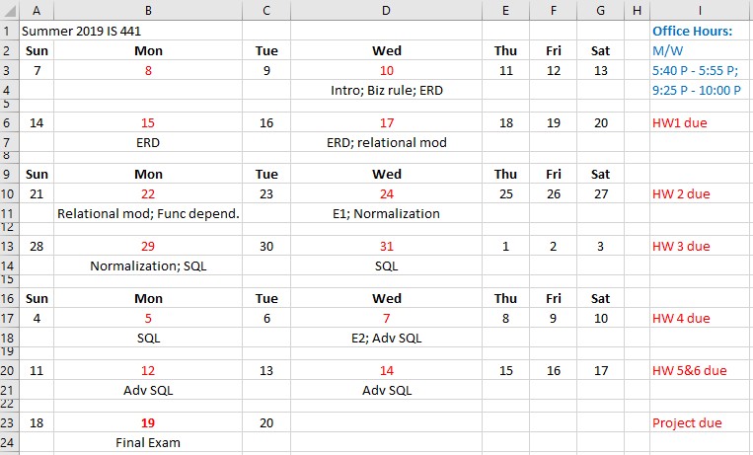Click the select-all corner triangle
Image resolution: width=753 pixels, height=455 pixels.
[10, 10]
